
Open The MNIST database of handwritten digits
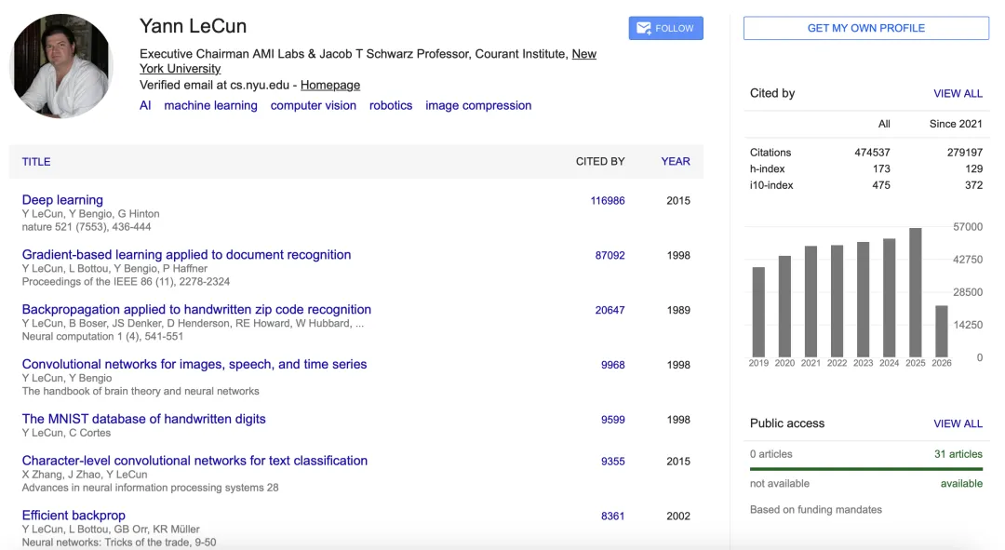[143, 419]
